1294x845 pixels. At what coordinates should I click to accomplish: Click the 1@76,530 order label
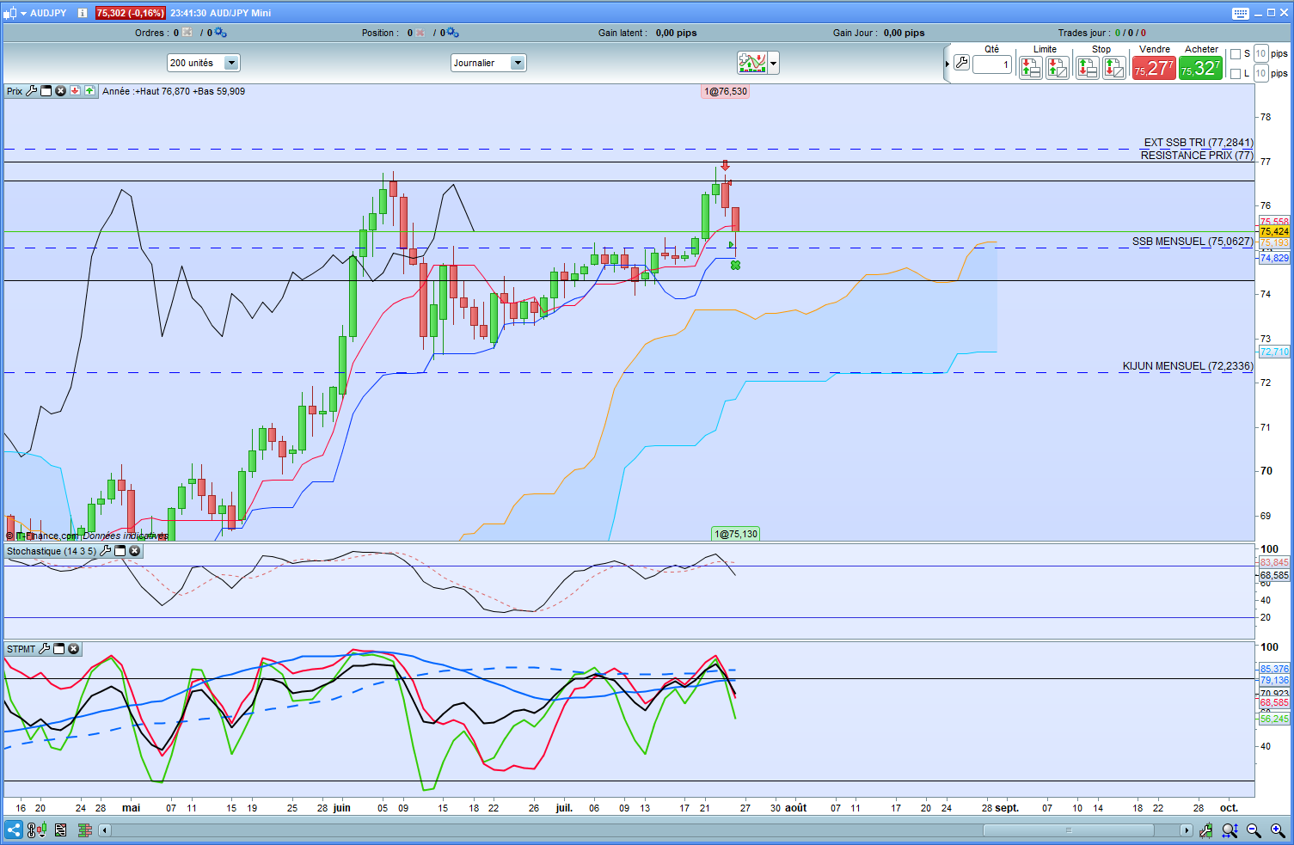[726, 91]
